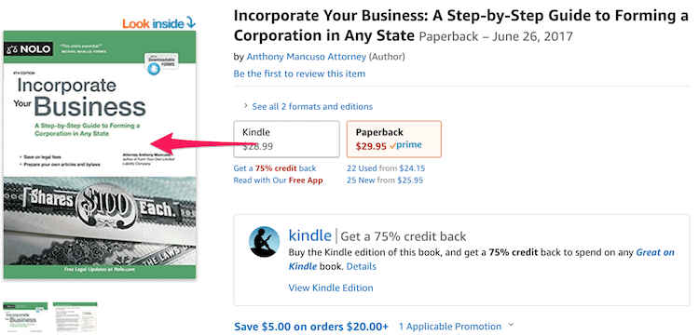Click the Look inside arrow icon
This screenshot has width=699, height=335.
190,21
